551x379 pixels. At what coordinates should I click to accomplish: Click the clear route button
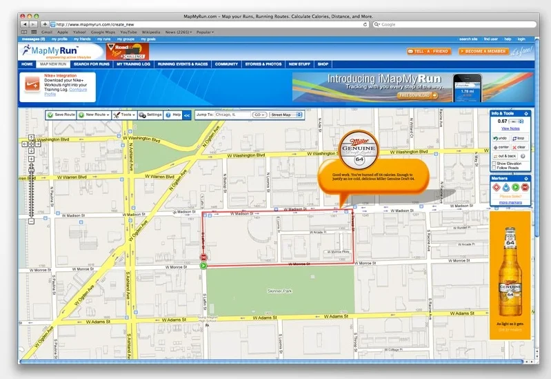tap(519, 147)
